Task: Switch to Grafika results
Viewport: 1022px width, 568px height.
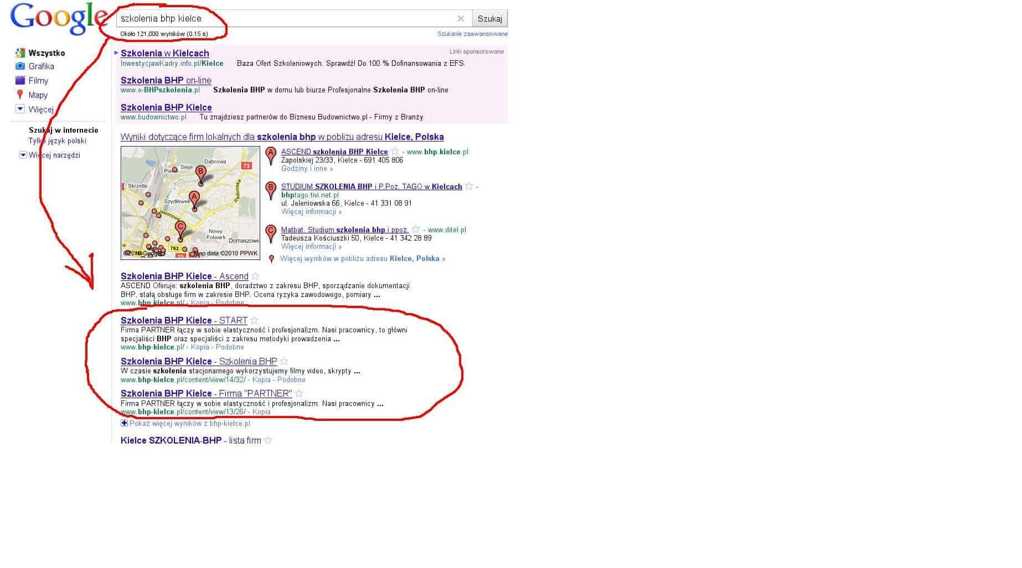Action: [42, 66]
